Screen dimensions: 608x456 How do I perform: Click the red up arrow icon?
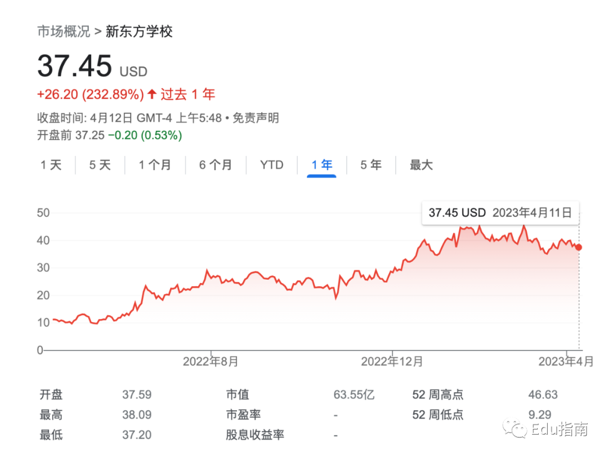click(152, 94)
